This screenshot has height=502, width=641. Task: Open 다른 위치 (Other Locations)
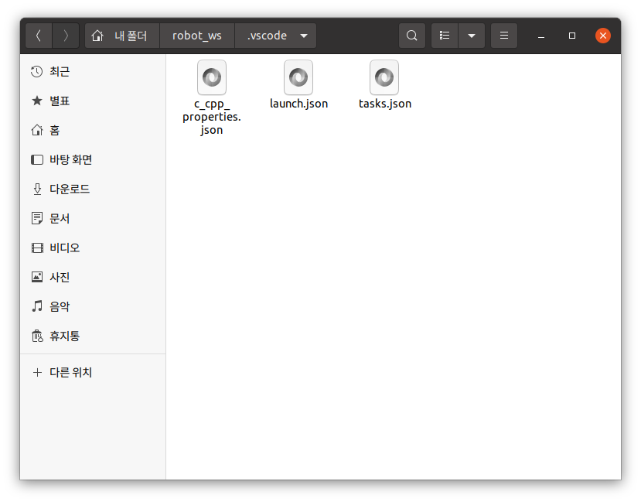point(93,372)
